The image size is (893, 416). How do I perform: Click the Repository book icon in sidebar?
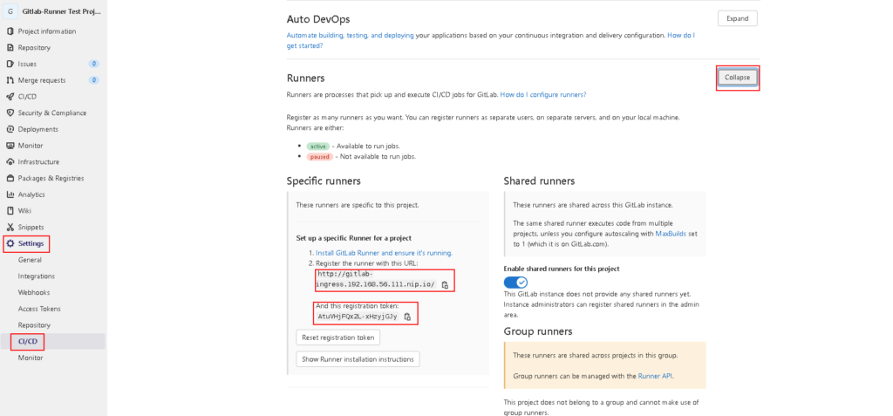tap(10, 48)
